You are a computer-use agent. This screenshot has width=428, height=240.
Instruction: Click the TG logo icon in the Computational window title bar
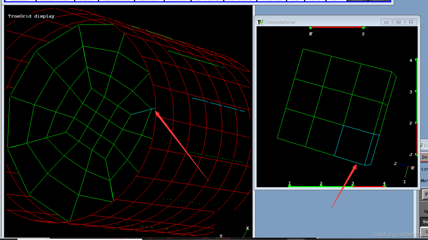260,22
